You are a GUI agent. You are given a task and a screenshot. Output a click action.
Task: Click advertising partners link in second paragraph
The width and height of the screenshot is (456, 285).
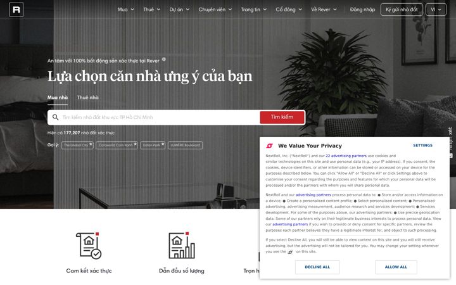(313, 195)
